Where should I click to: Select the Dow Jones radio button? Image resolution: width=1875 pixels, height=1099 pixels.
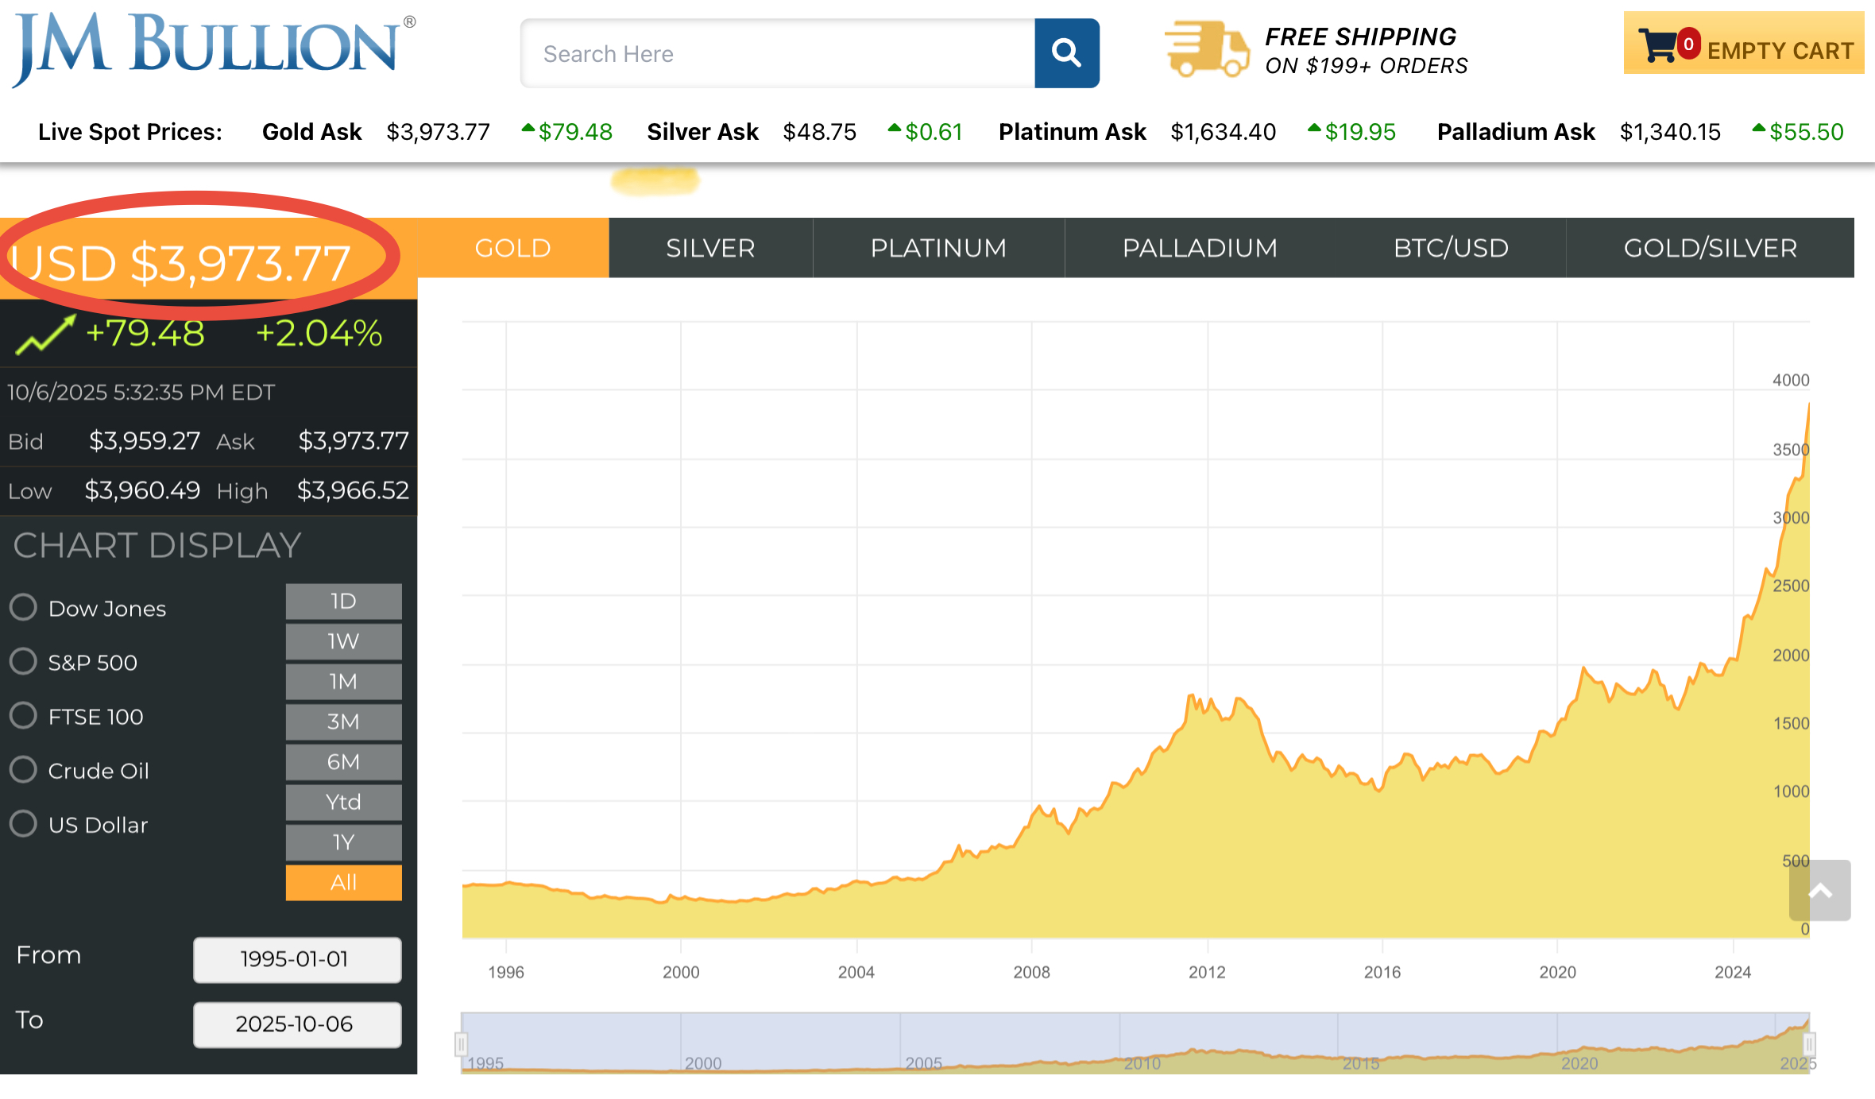point(24,607)
